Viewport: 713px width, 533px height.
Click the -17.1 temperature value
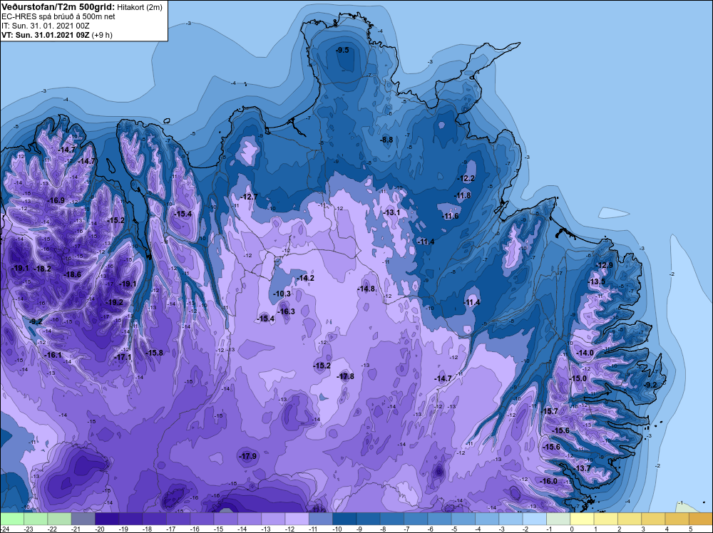pos(123,358)
